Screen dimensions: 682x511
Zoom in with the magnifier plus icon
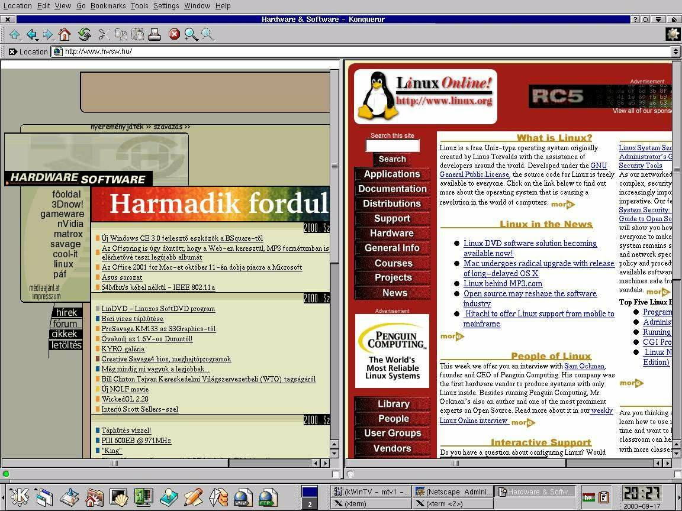click(191, 34)
